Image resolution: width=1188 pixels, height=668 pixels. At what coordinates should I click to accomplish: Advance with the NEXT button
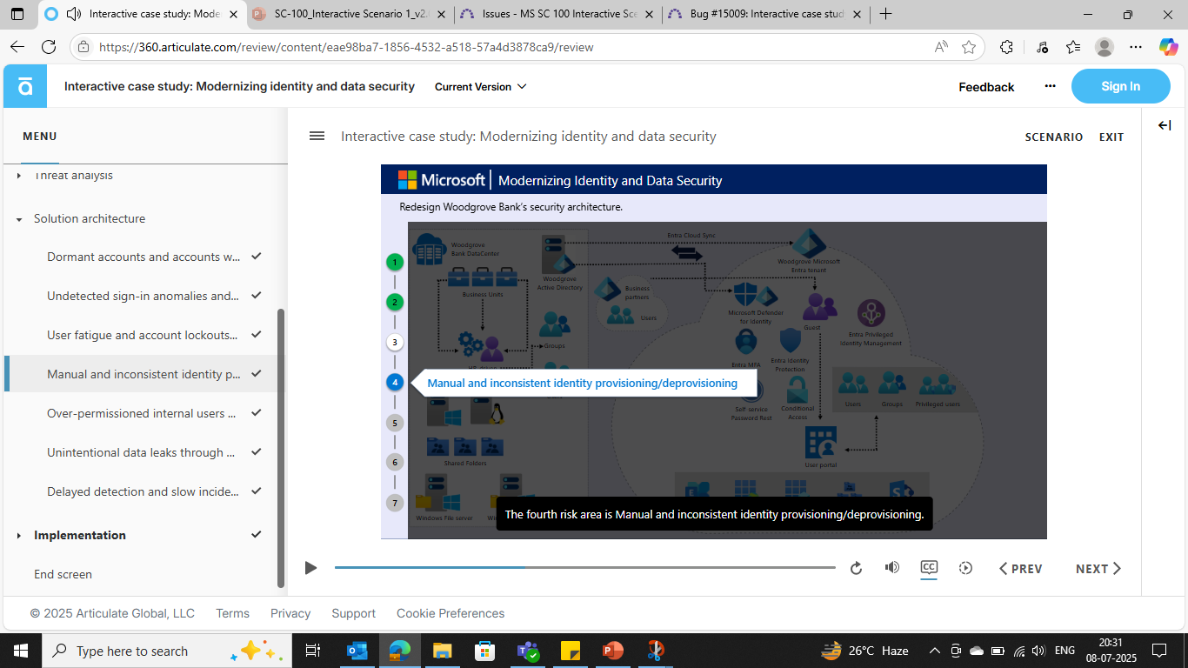tap(1098, 569)
